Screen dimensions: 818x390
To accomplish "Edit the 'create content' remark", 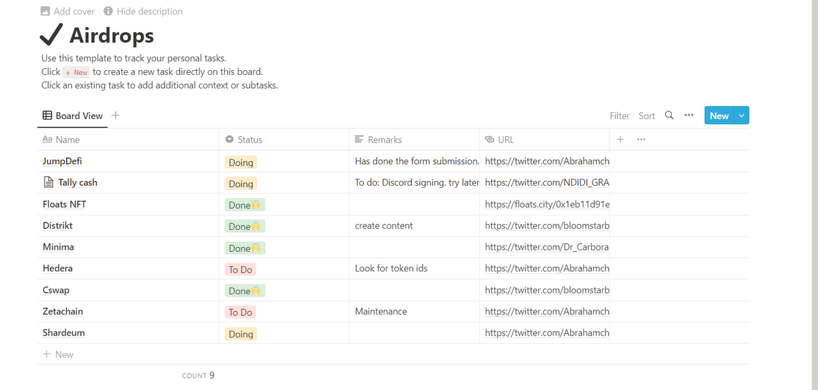I will pos(384,225).
